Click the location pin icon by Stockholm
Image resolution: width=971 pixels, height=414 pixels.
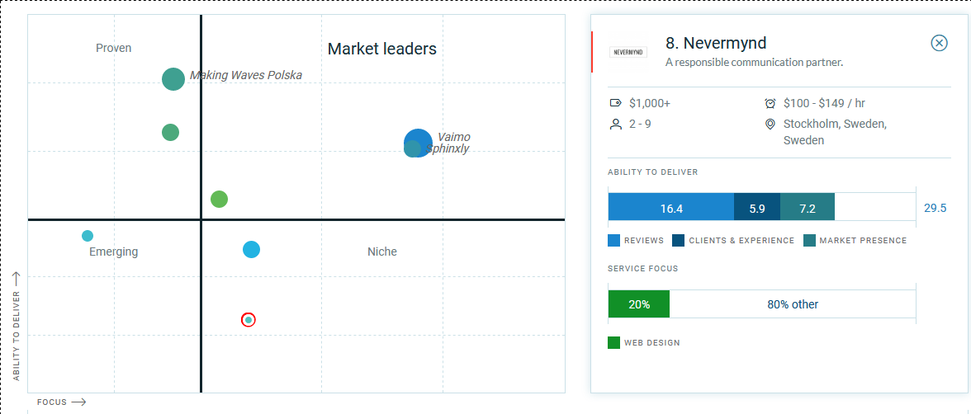[770, 125]
